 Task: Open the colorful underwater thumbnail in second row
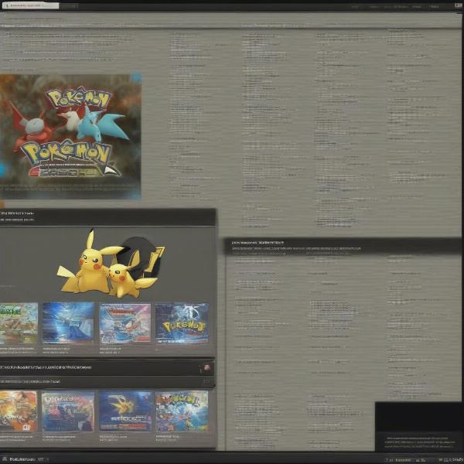click(x=182, y=411)
